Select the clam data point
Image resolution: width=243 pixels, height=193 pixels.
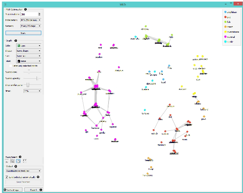(x=198, y=76)
